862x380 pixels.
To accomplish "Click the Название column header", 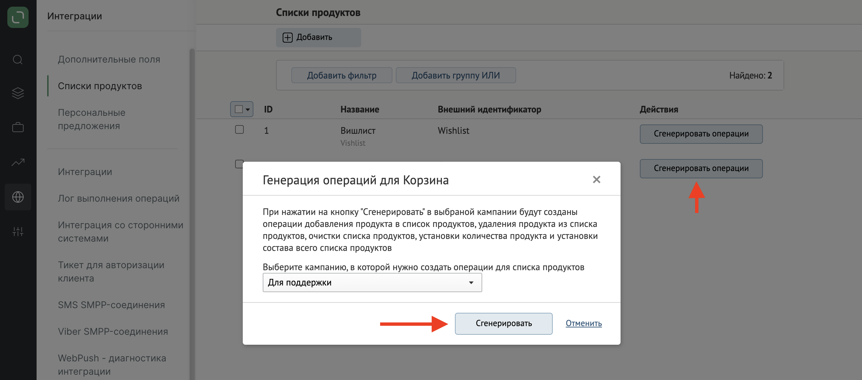I will tap(360, 109).
